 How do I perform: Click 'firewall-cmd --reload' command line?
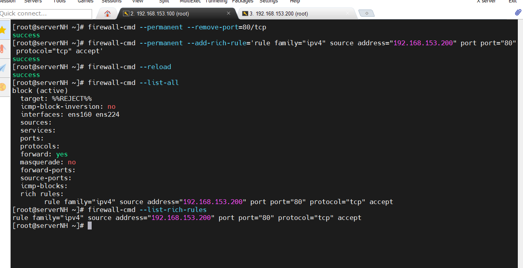pyautogui.click(x=129, y=67)
